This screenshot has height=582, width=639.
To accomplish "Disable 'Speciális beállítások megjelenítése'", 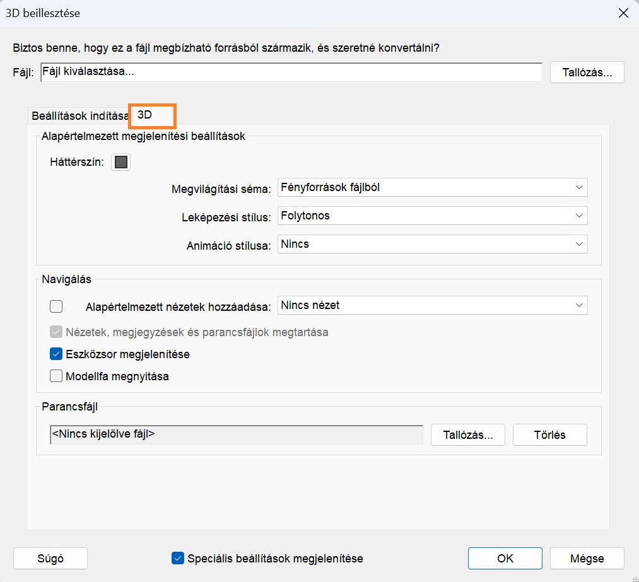I will tap(177, 558).
